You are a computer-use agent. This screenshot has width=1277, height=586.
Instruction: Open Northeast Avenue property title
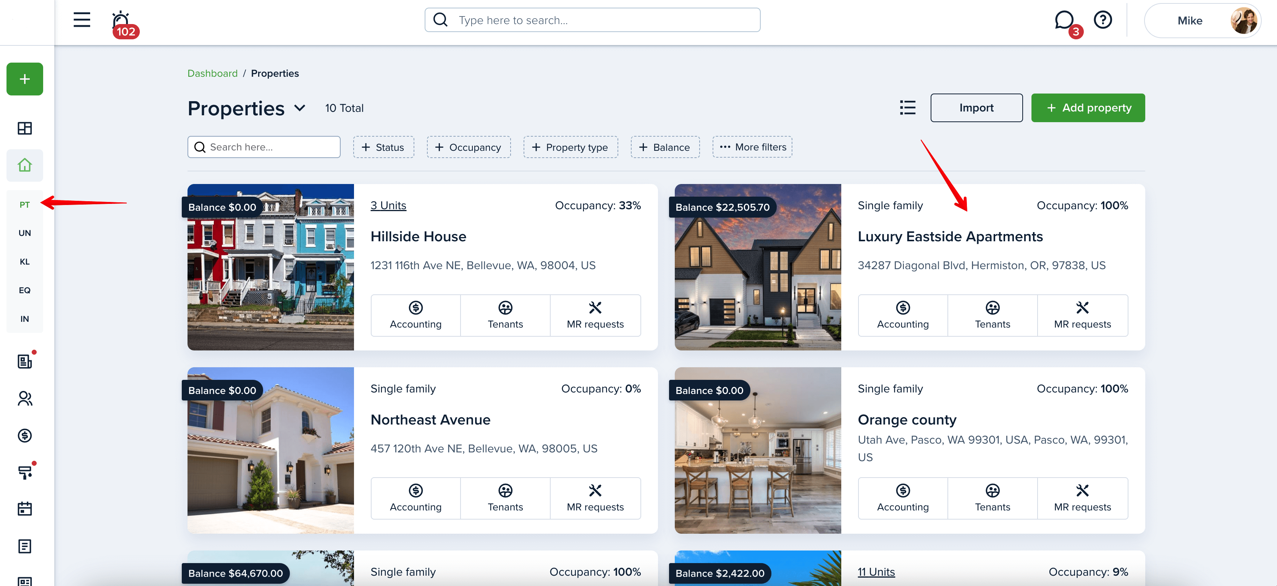tap(430, 420)
